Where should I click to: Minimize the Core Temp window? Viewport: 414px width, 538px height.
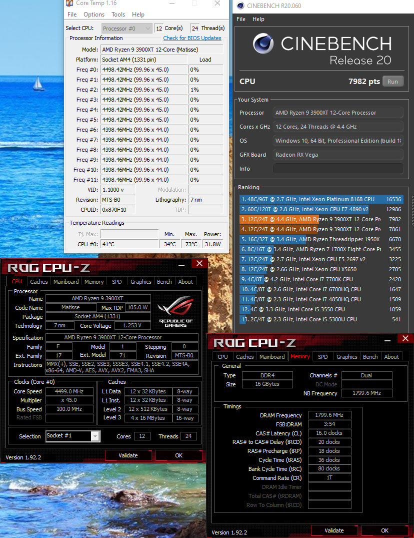pos(172,4)
